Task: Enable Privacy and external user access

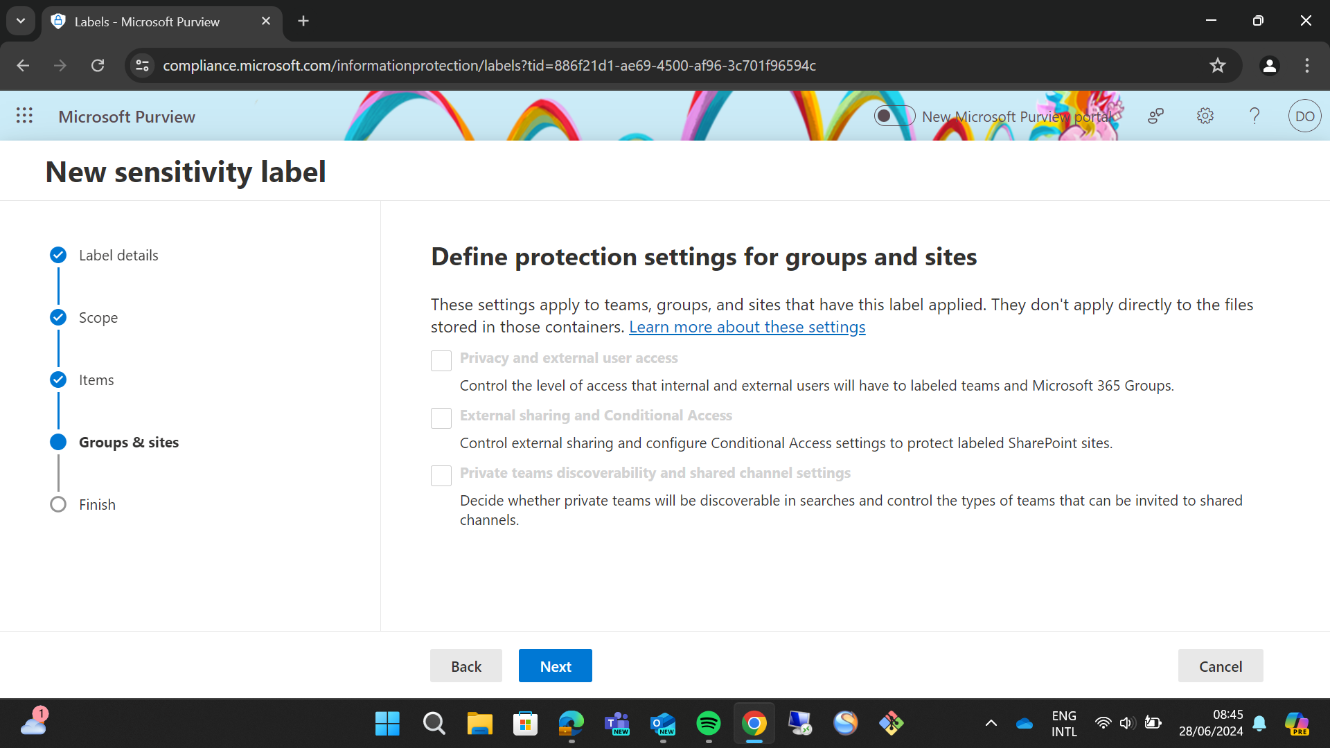Action: 441,360
